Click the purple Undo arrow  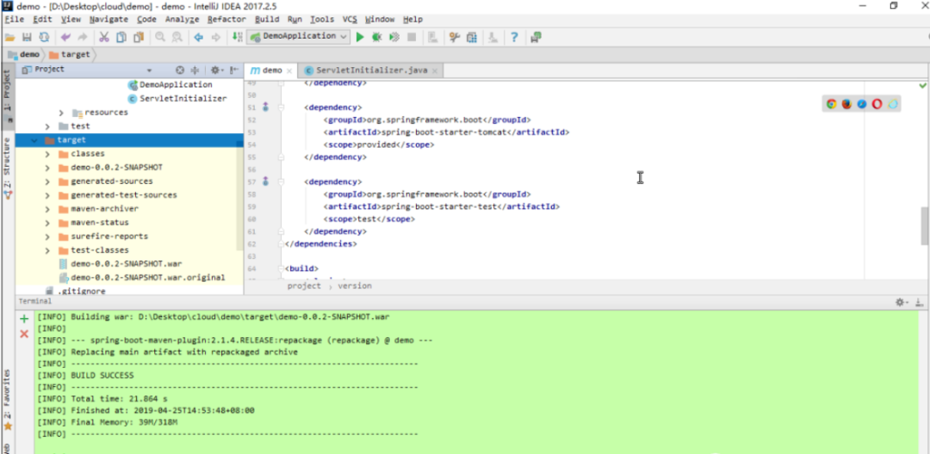[x=65, y=37]
